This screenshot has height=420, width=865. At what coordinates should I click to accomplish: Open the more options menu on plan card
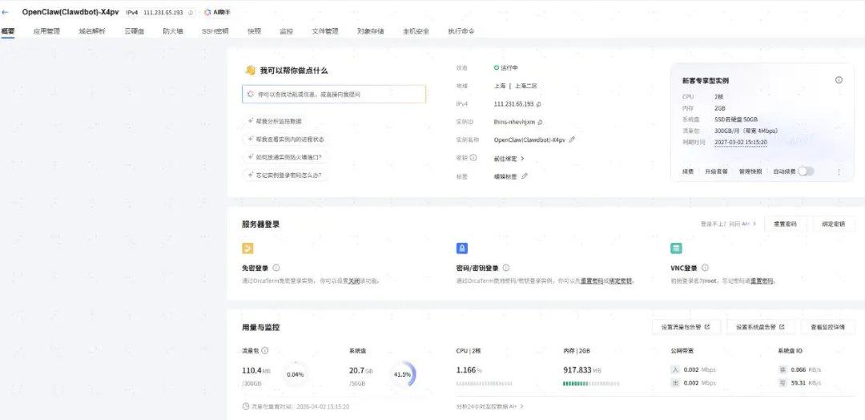pyautogui.click(x=839, y=172)
